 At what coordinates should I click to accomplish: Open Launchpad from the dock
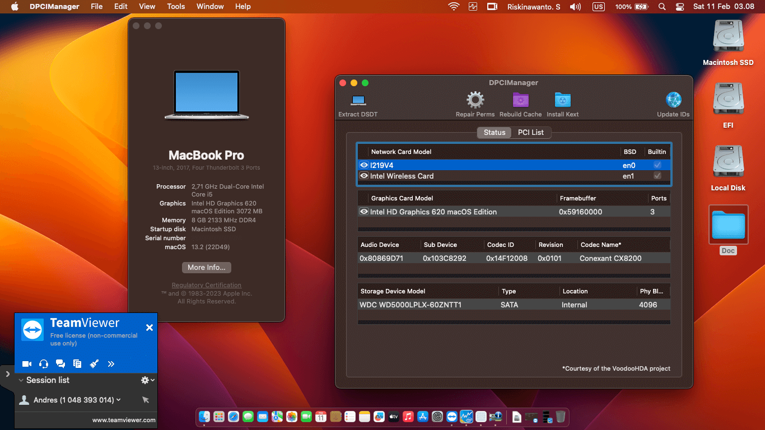tap(219, 417)
